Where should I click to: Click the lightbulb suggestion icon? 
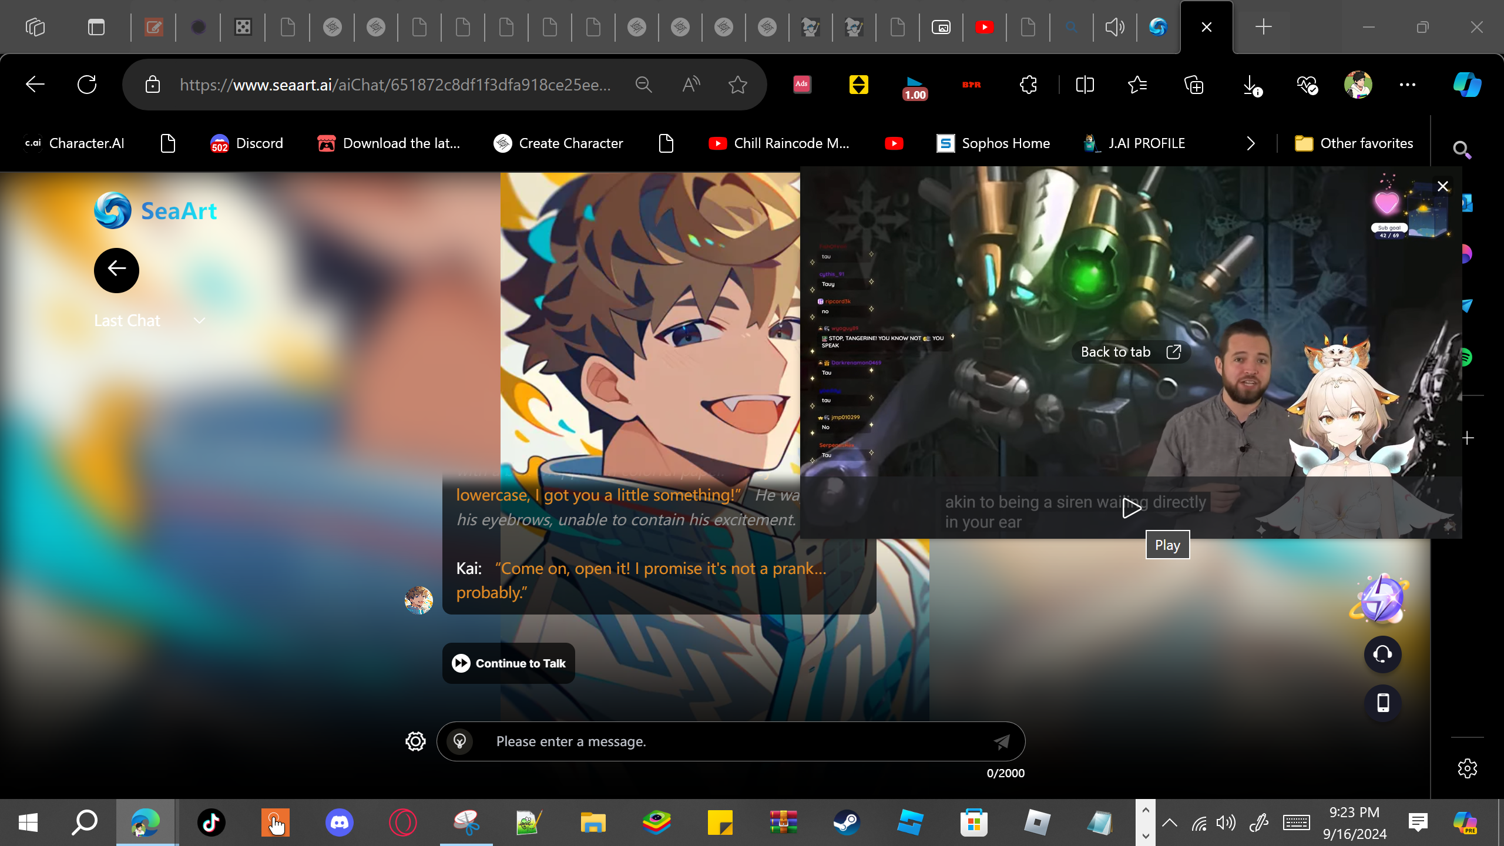click(x=460, y=741)
